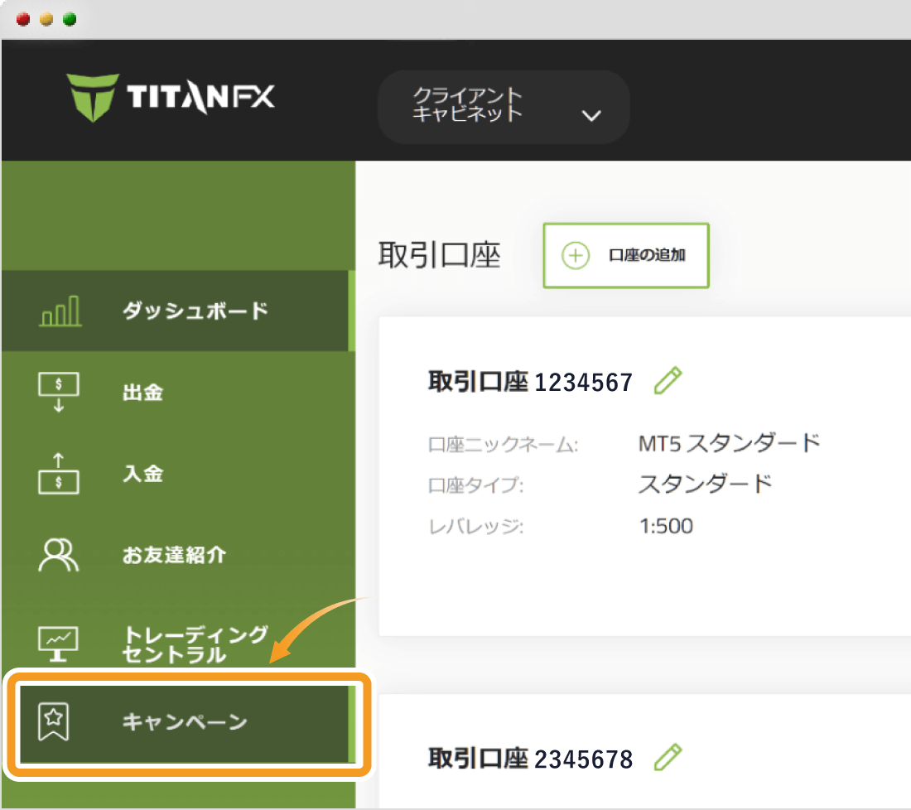Click the two-person referral icon
Viewport: 911px width, 810px height.
point(58,555)
